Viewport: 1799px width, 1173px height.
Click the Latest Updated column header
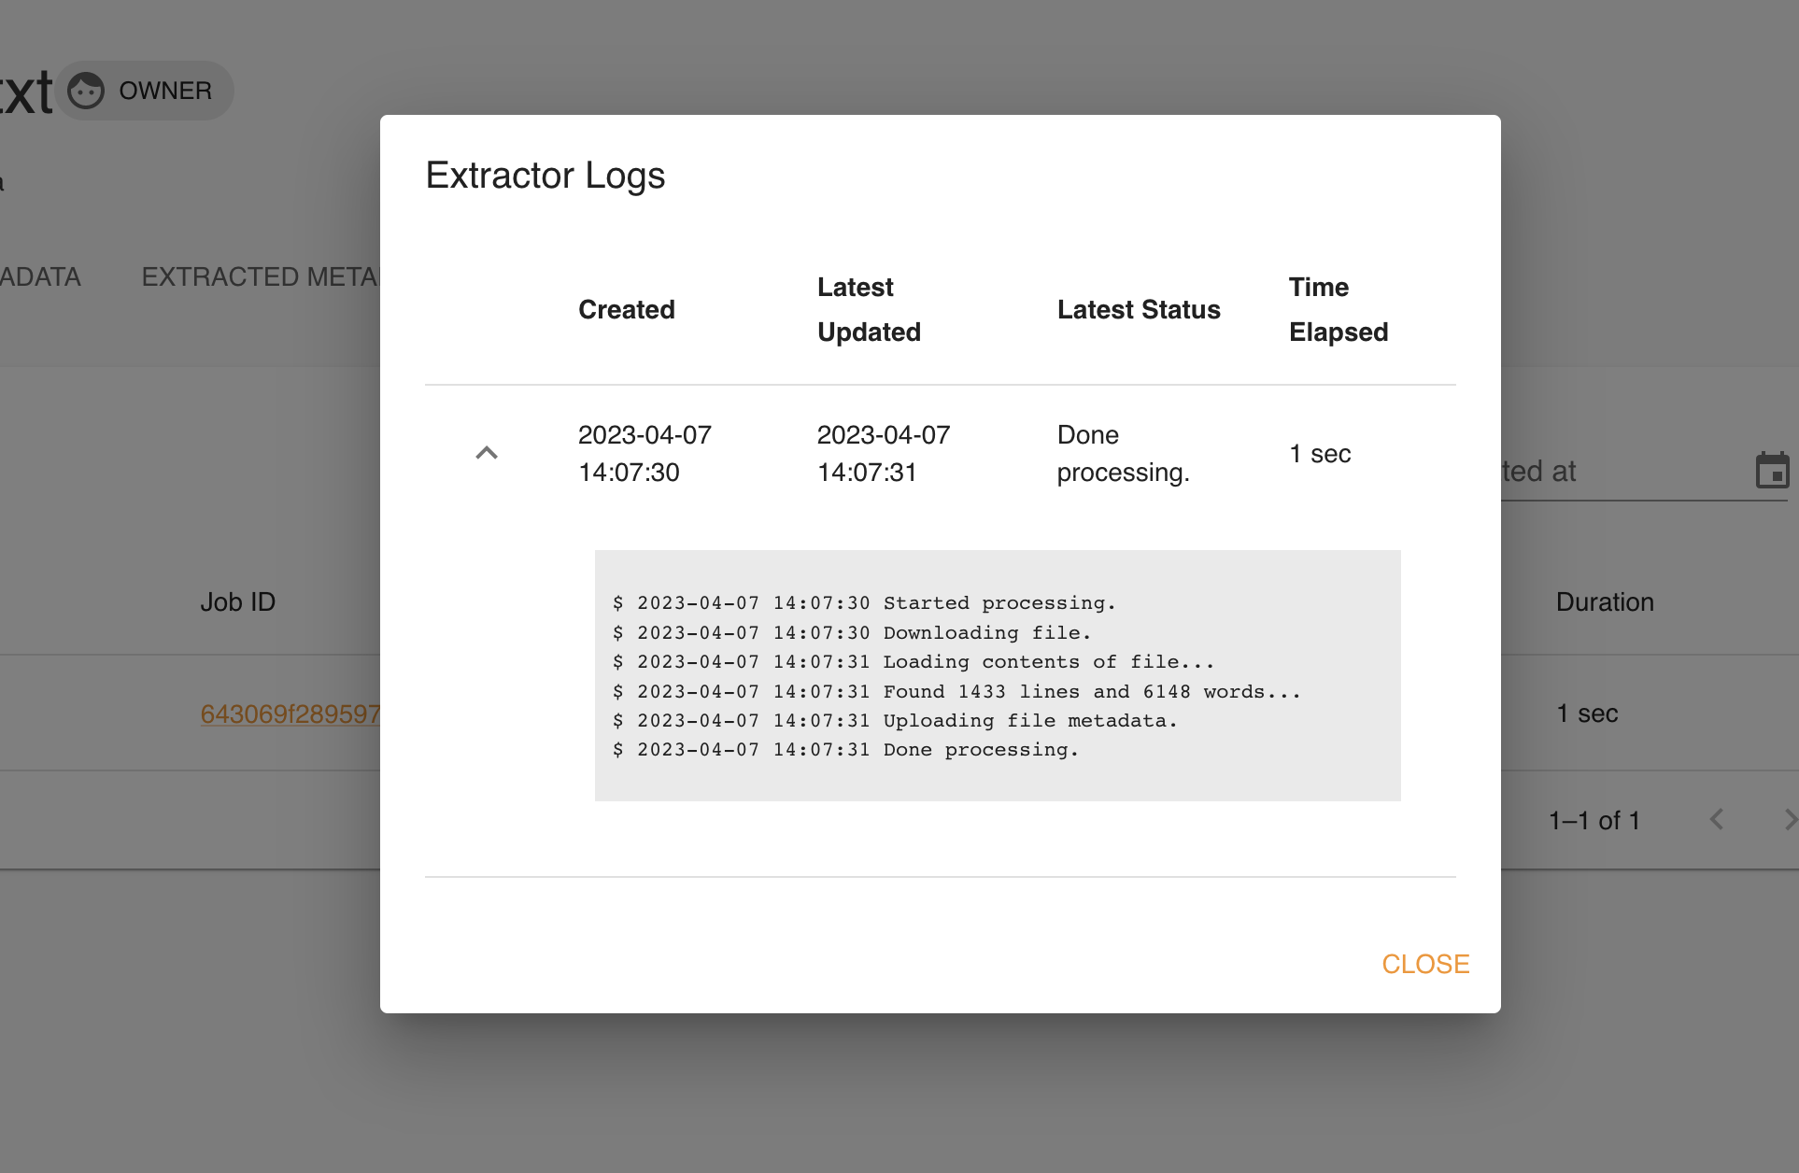[x=869, y=310]
